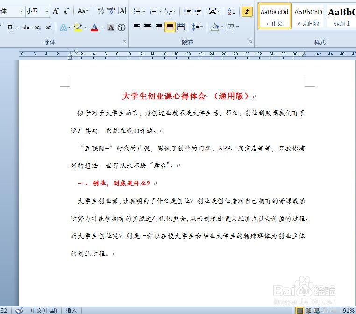Switch to Outline view
This screenshot has height=314, width=356.
pos(325,311)
